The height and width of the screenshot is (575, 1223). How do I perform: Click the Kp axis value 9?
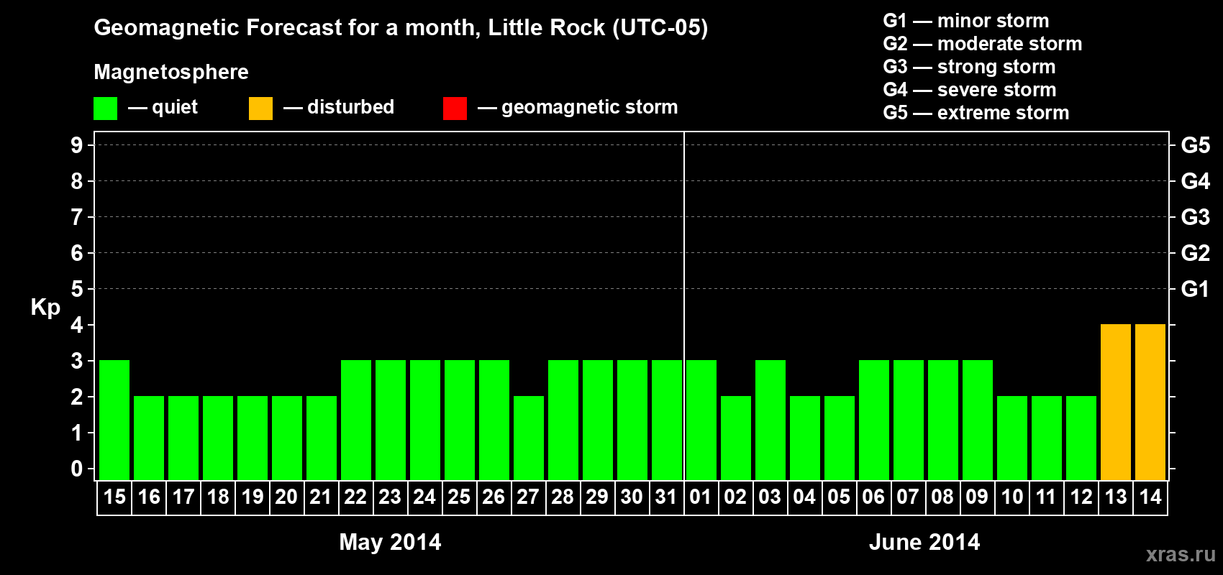pyautogui.click(x=76, y=145)
